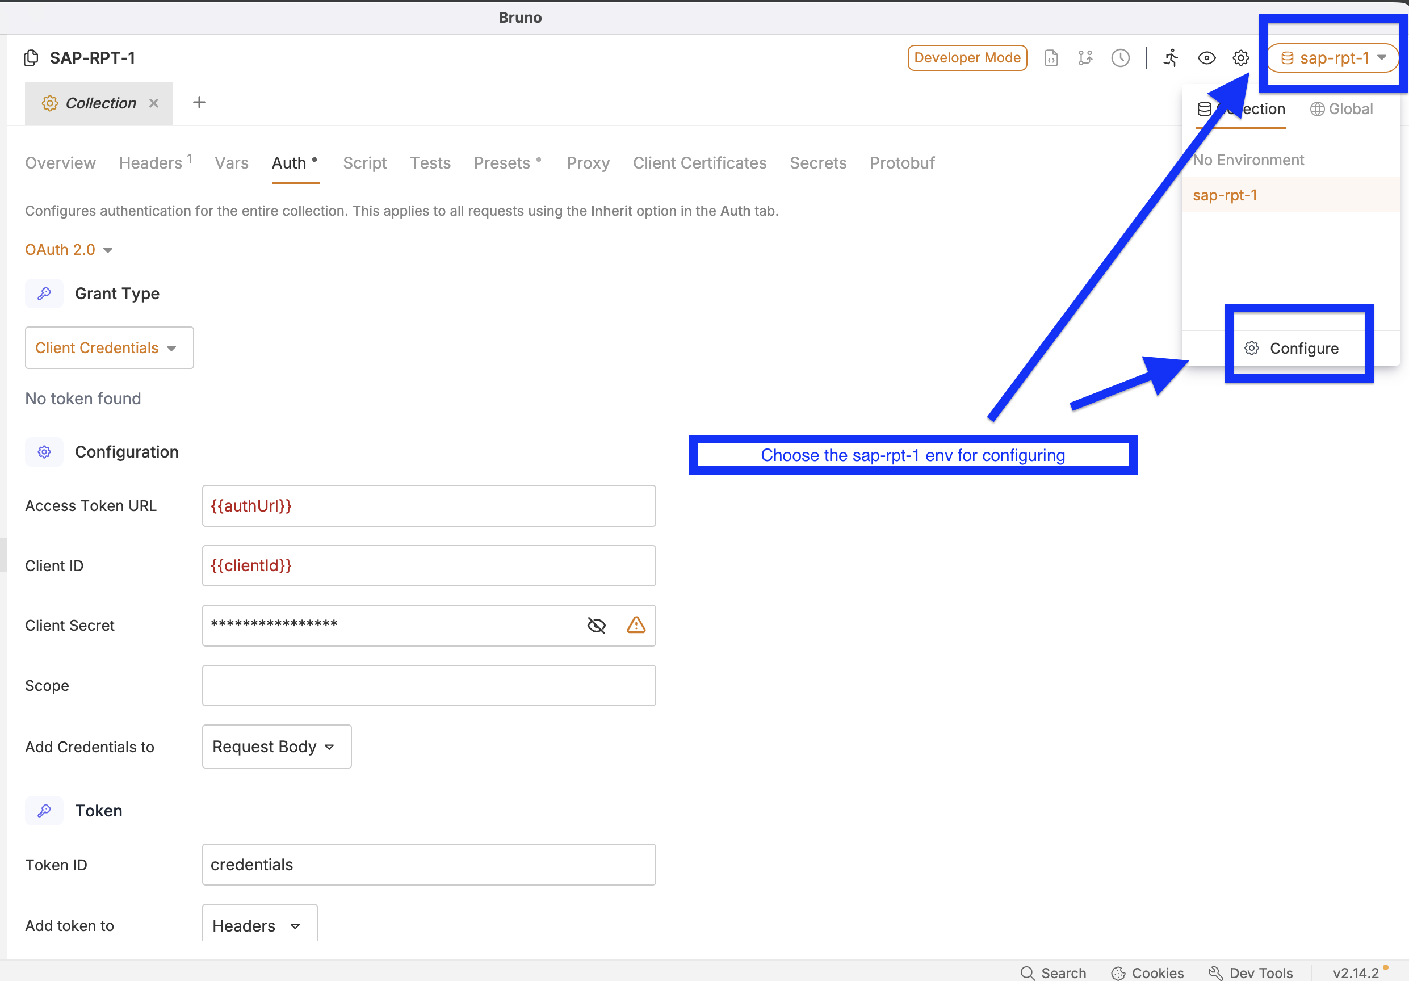Click the copy icon beside SAP-RPT-1 title
Image resolution: width=1409 pixels, height=981 pixels.
(x=31, y=58)
